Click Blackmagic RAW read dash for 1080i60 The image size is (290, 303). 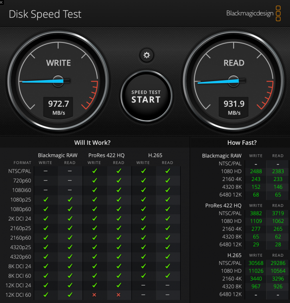[x=70, y=190]
